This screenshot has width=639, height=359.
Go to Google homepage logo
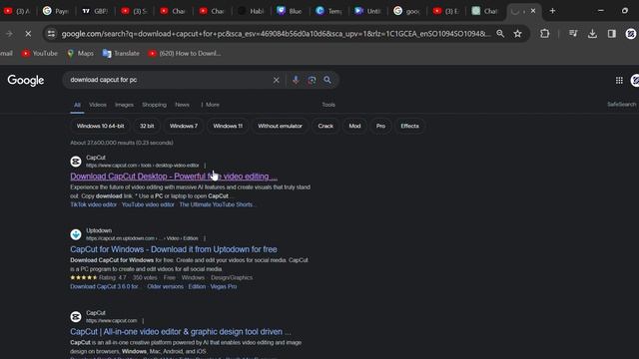[26, 81]
